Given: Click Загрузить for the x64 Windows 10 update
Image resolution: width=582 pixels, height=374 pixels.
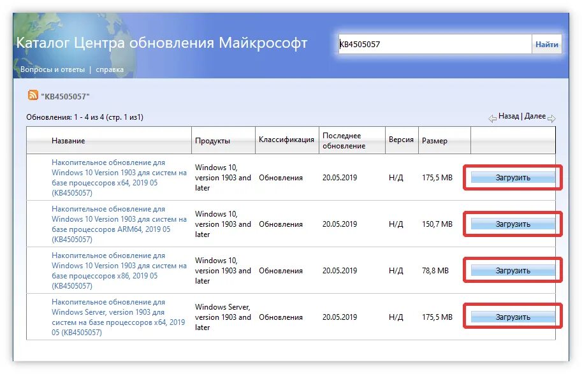Looking at the screenshot, I should 513,177.
